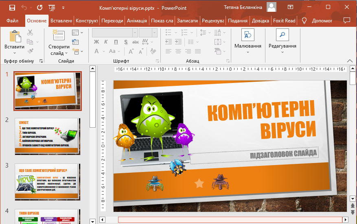Viewport: 357px width, 224px height.
Task: Click the Створити слайд new slide icon
Action: 59,35
